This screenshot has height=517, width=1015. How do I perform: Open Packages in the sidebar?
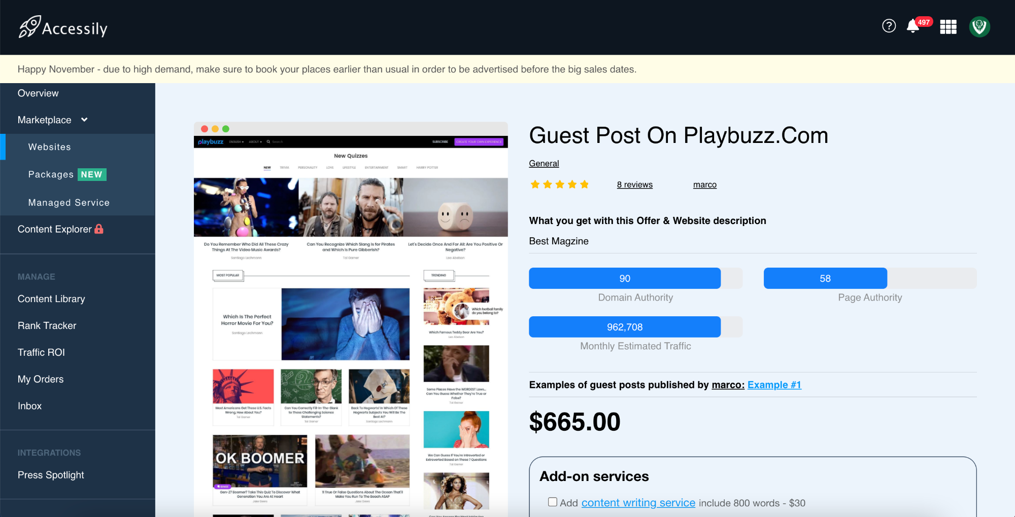[51, 174]
